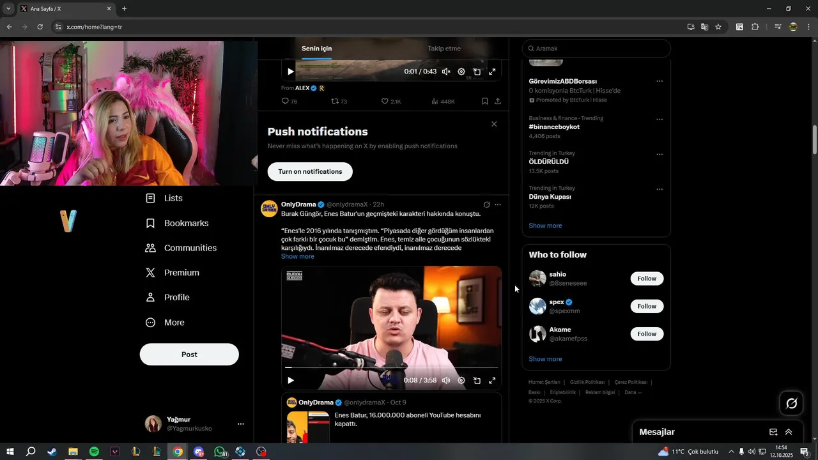Screen dimensions: 818x460
Task: Expand OnlyDrama post with Show more
Action: (298, 256)
